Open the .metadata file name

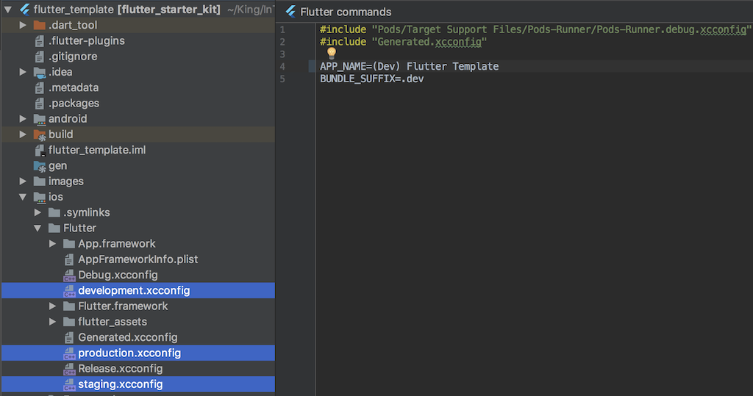(x=74, y=88)
